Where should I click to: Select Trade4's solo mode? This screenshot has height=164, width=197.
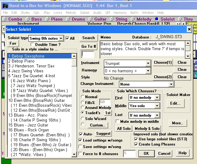[82, 113]
